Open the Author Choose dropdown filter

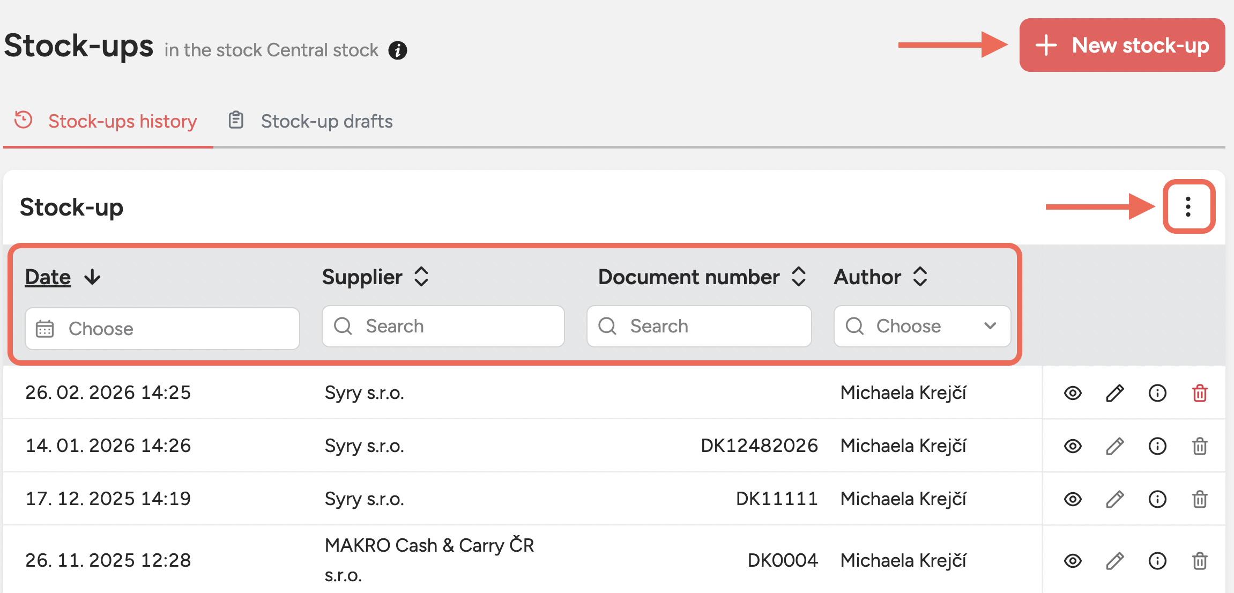pos(922,326)
